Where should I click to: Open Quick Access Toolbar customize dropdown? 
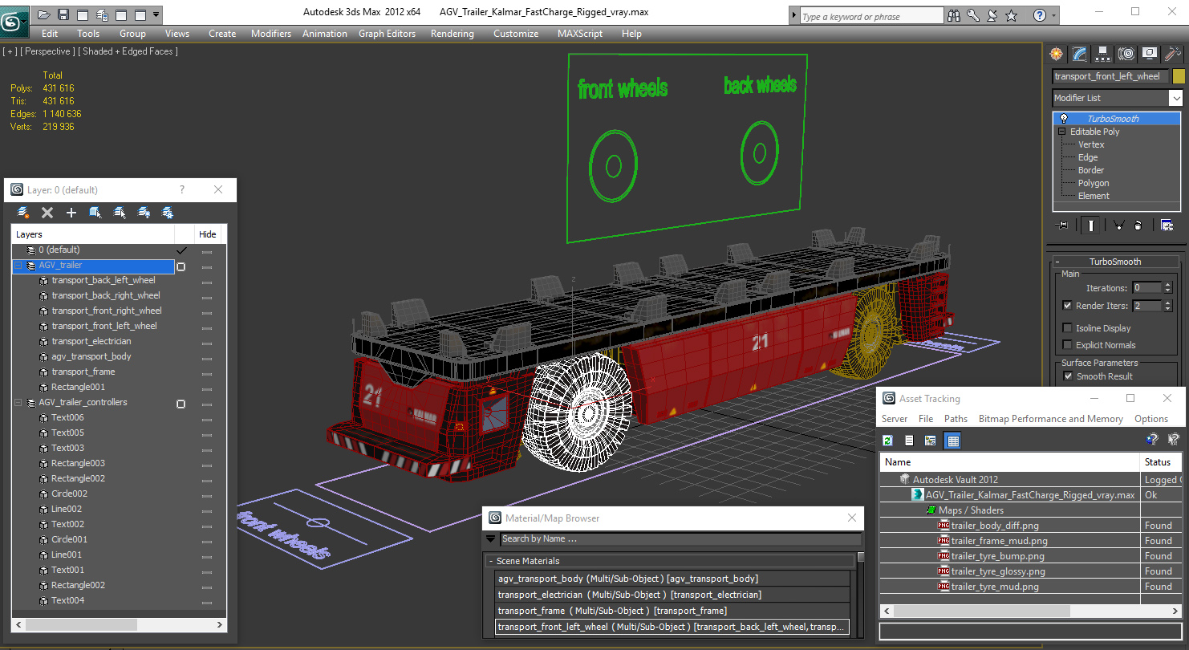coord(156,14)
